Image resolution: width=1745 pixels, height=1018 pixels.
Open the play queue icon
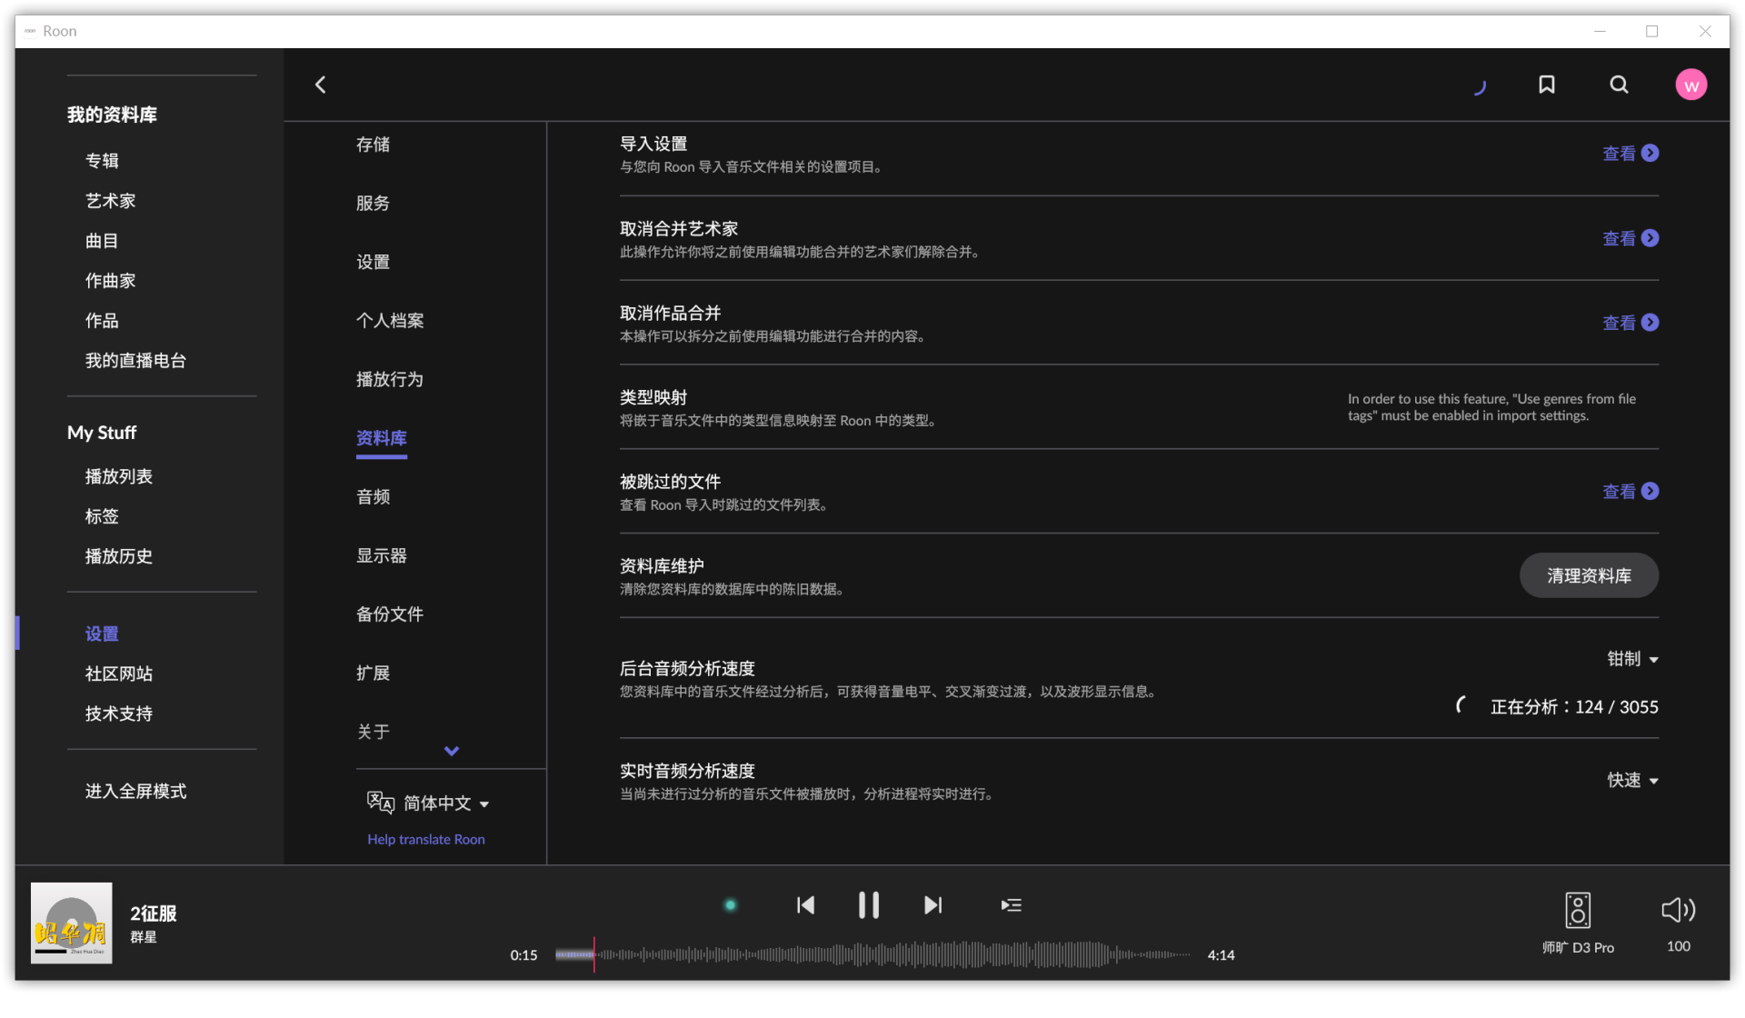(1011, 905)
